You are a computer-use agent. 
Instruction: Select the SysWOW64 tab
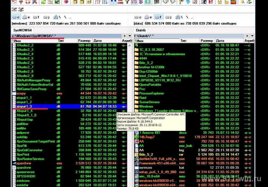coord(22,30)
